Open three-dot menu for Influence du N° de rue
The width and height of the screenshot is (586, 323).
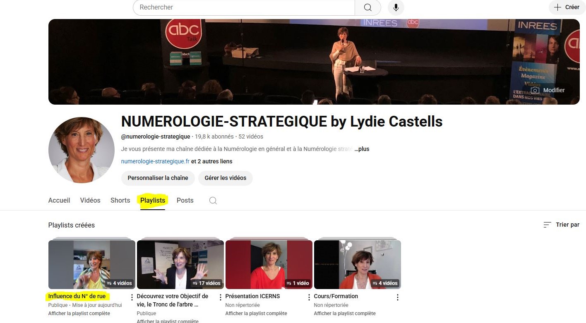tap(132, 297)
